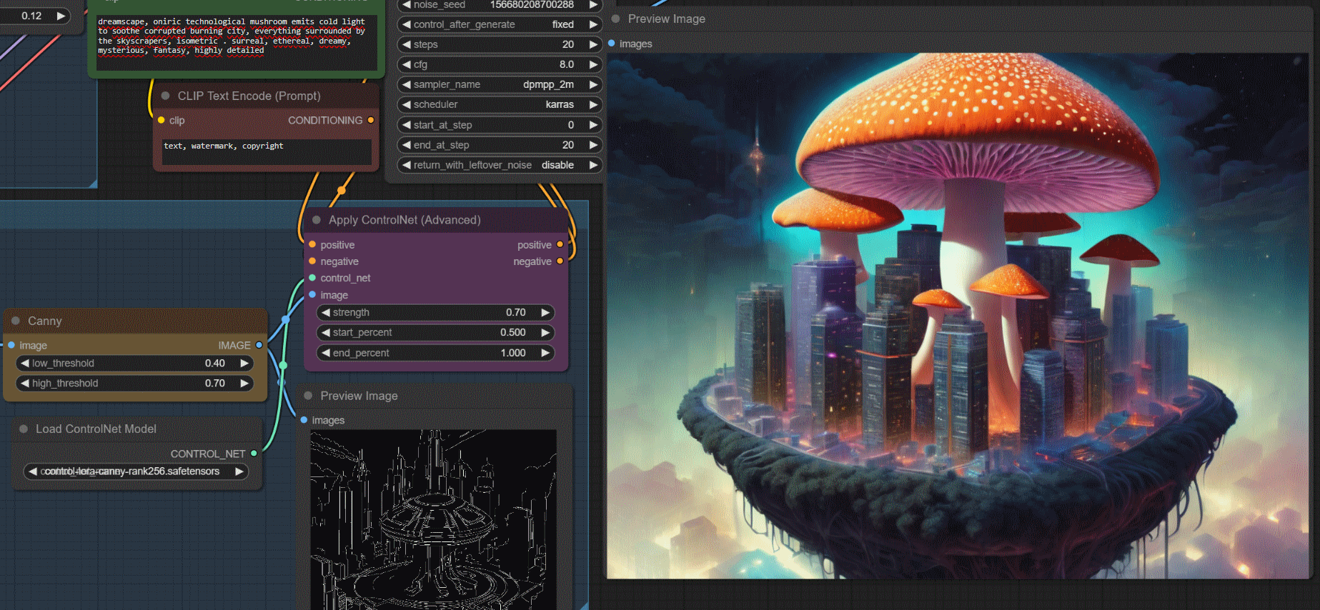Collapse the Load ControlNet Model node
The height and width of the screenshot is (610, 1320).
tap(24, 429)
